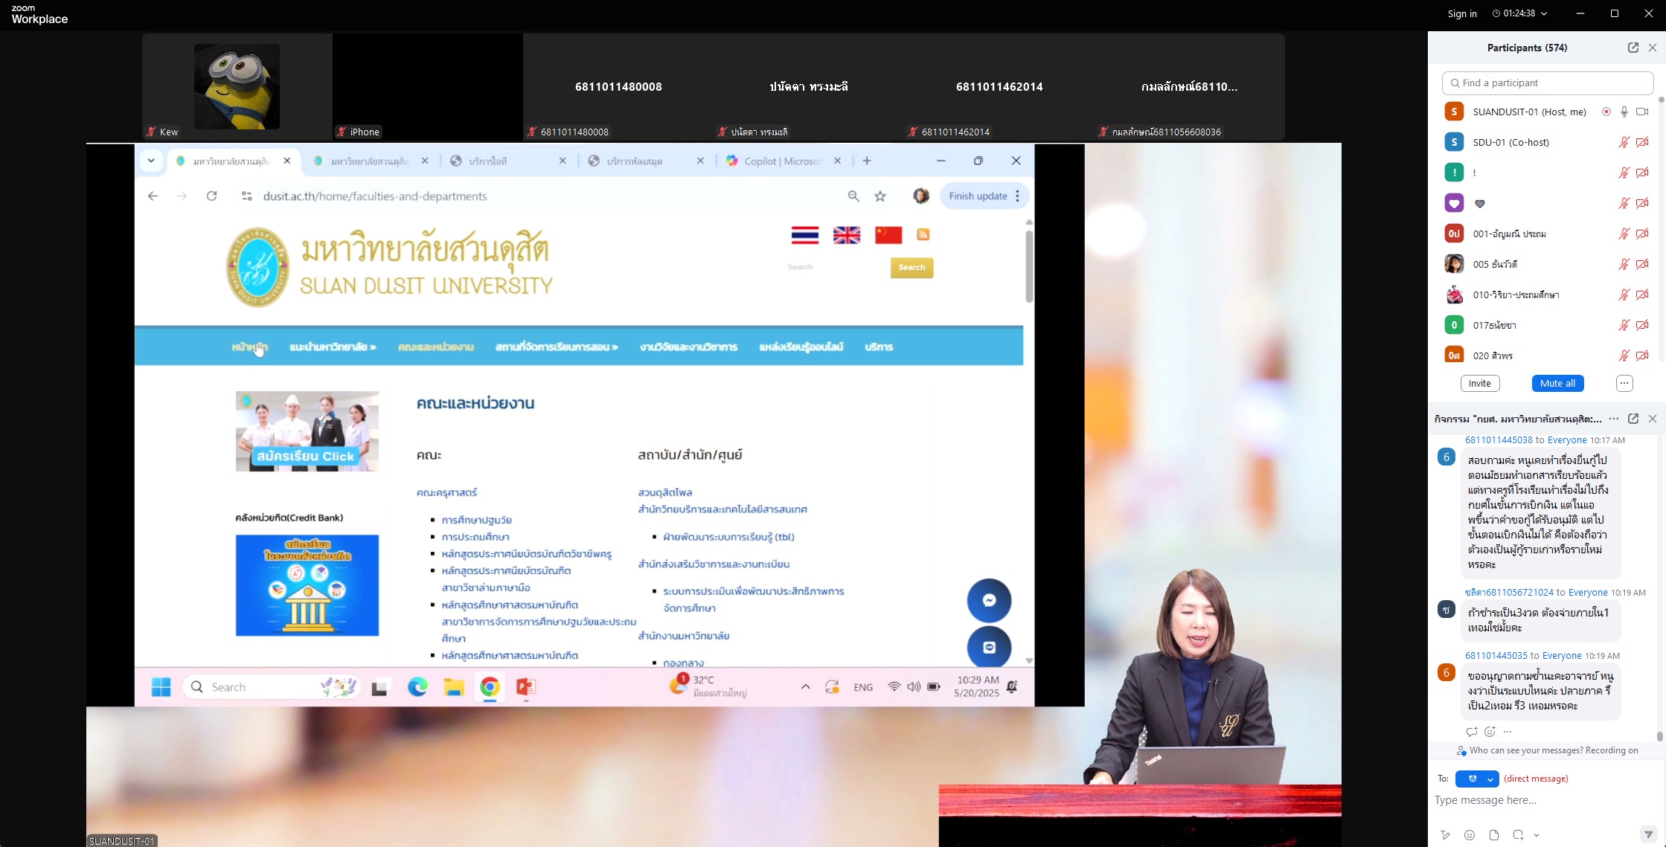Close the Participants panel
This screenshot has width=1666, height=847.
(1653, 48)
